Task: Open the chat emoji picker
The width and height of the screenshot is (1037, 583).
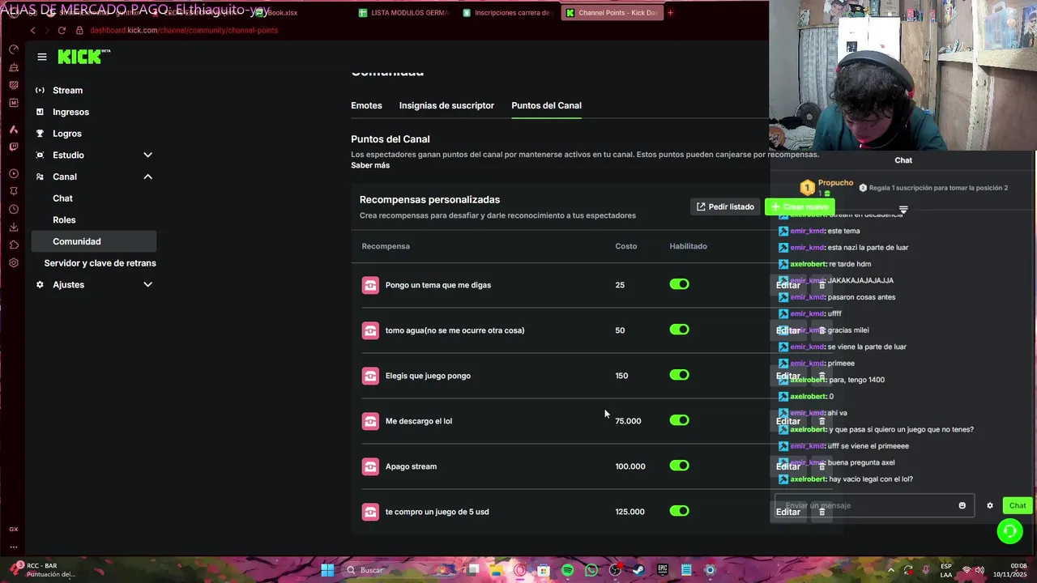Action: pyautogui.click(x=962, y=505)
